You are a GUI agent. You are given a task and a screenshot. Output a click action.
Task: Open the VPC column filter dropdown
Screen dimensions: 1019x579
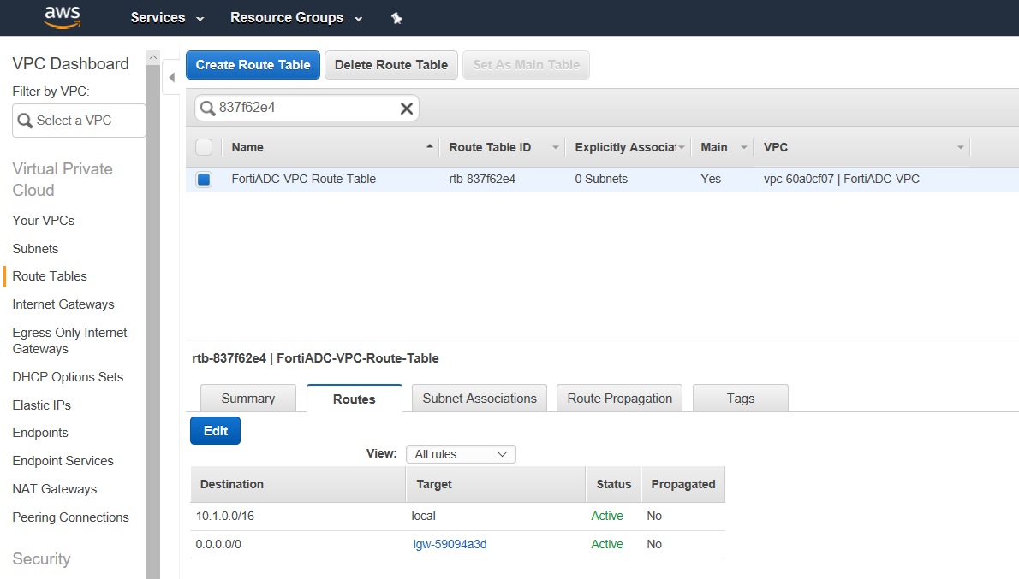coord(959,146)
